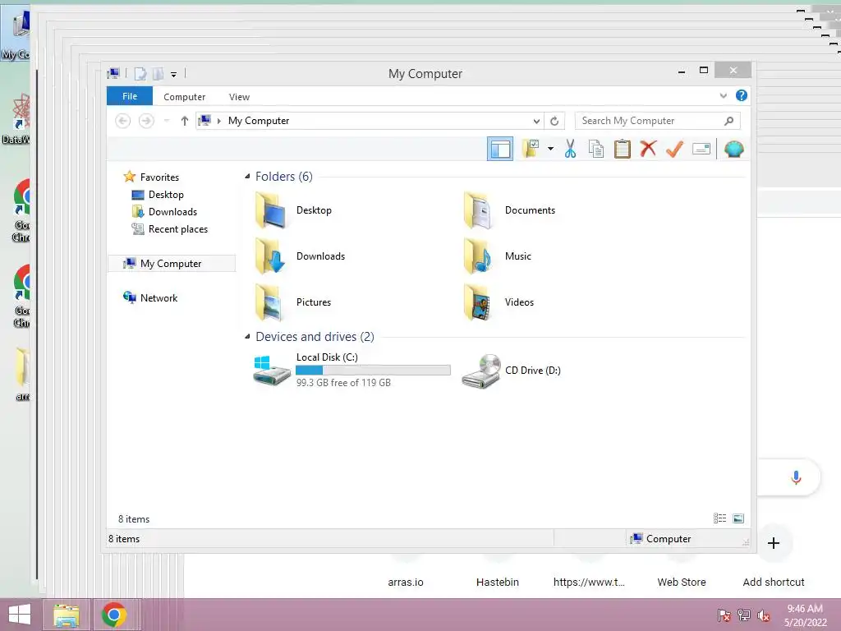841x631 pixels.
Task: Click the clipboard Paste icon
Action: pos(623,149)
